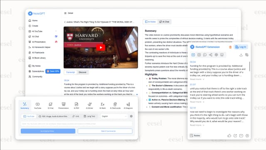The height and width of the screenshot is (150, 266).
Task: Click the Log in button in extension
Action: (x=241, y=47)
